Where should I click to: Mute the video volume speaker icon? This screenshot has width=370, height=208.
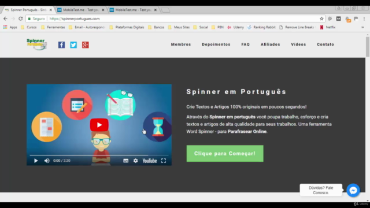pyautogui.click(x=47, y=161)
